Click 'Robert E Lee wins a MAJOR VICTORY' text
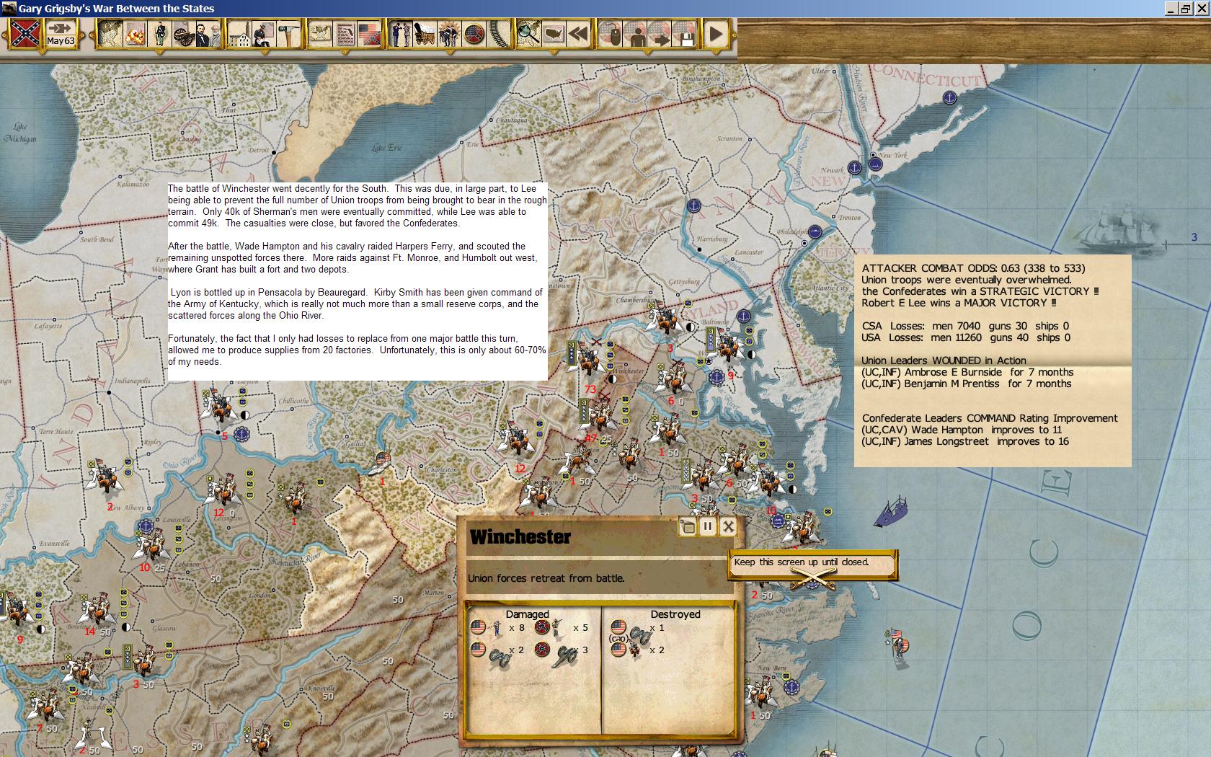 click(980, 303)
